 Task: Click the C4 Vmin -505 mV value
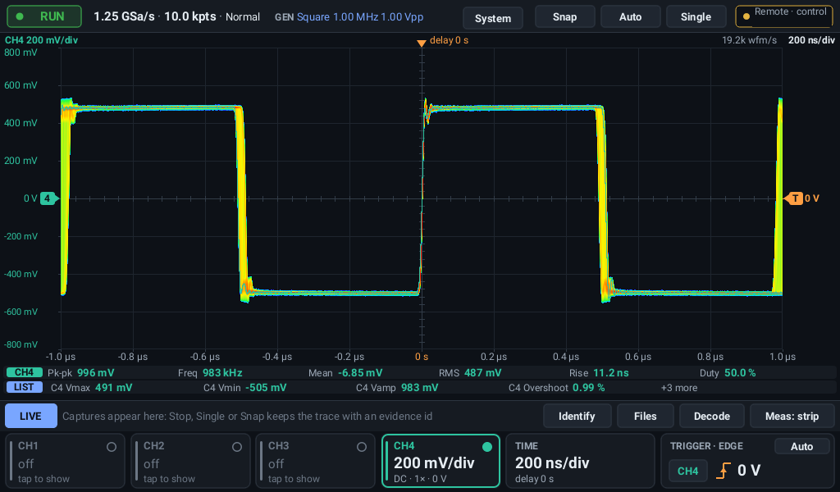pyautogui.click(x=244, y=388)
